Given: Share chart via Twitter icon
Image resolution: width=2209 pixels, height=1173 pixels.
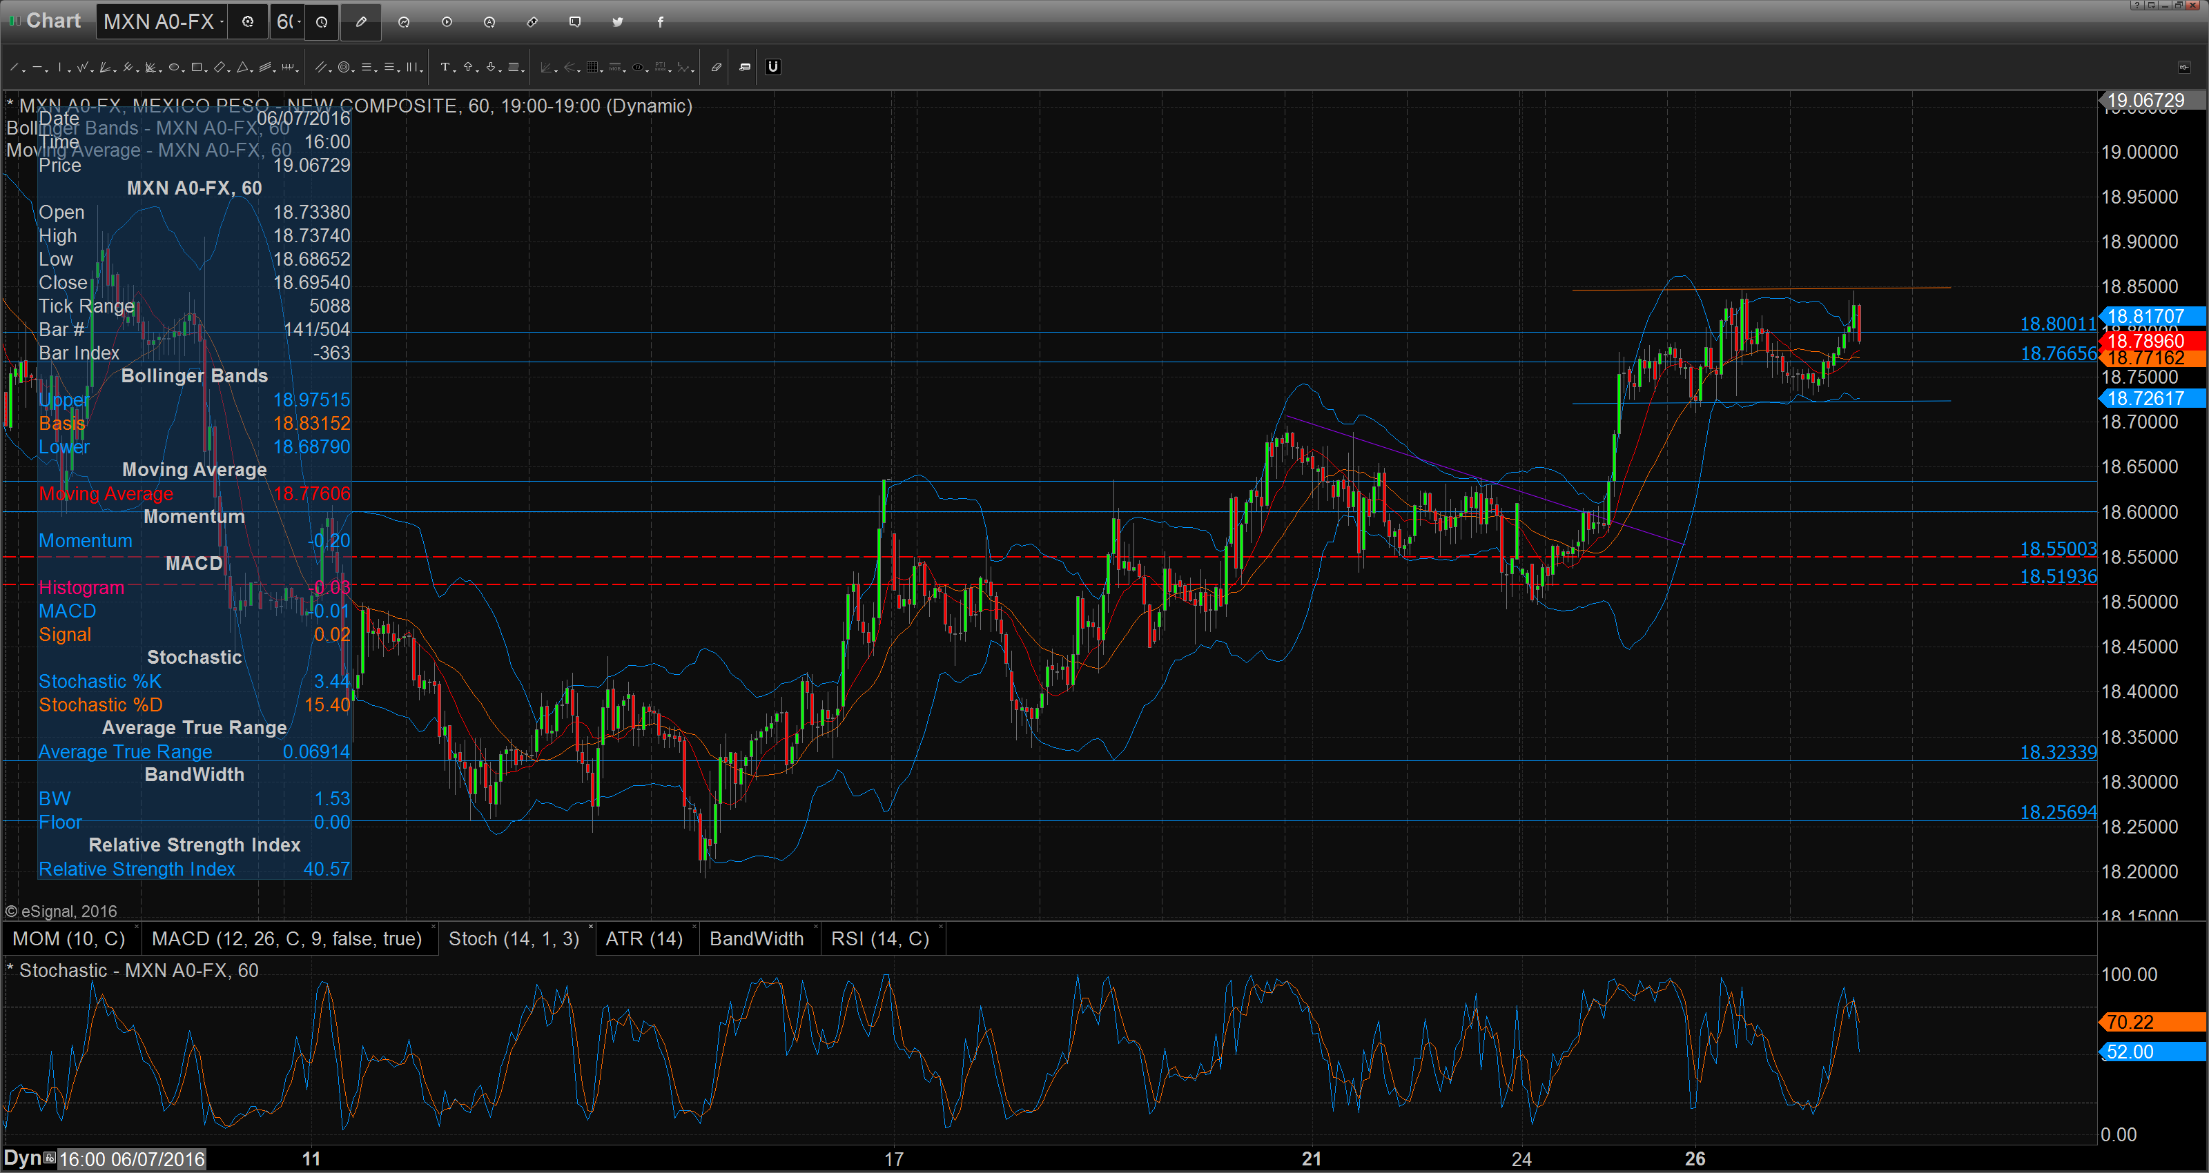Looking at the screenshot, I should click(617, 22).
